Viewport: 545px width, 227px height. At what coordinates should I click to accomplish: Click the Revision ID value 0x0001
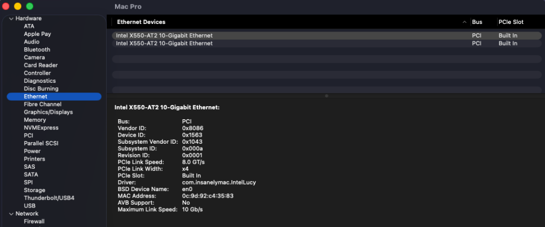click(x=192, y=156)
